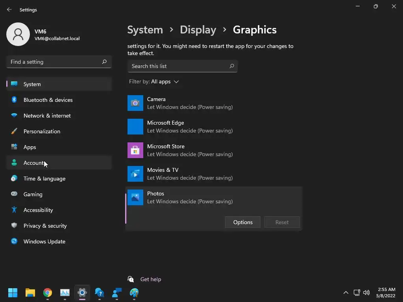Click the Graphics page title
This screenshot has width=403, height=302.
pyautogui.click(x=255, y=30)
